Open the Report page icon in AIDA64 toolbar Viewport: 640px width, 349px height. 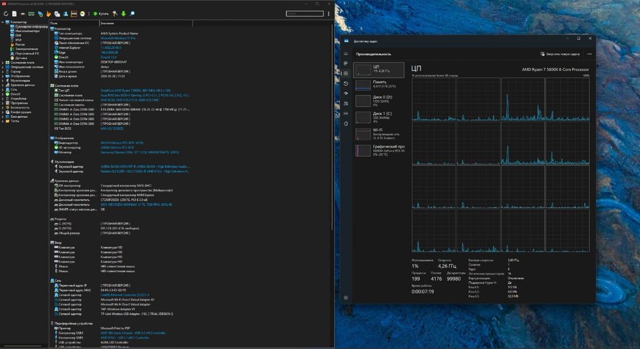14,14
